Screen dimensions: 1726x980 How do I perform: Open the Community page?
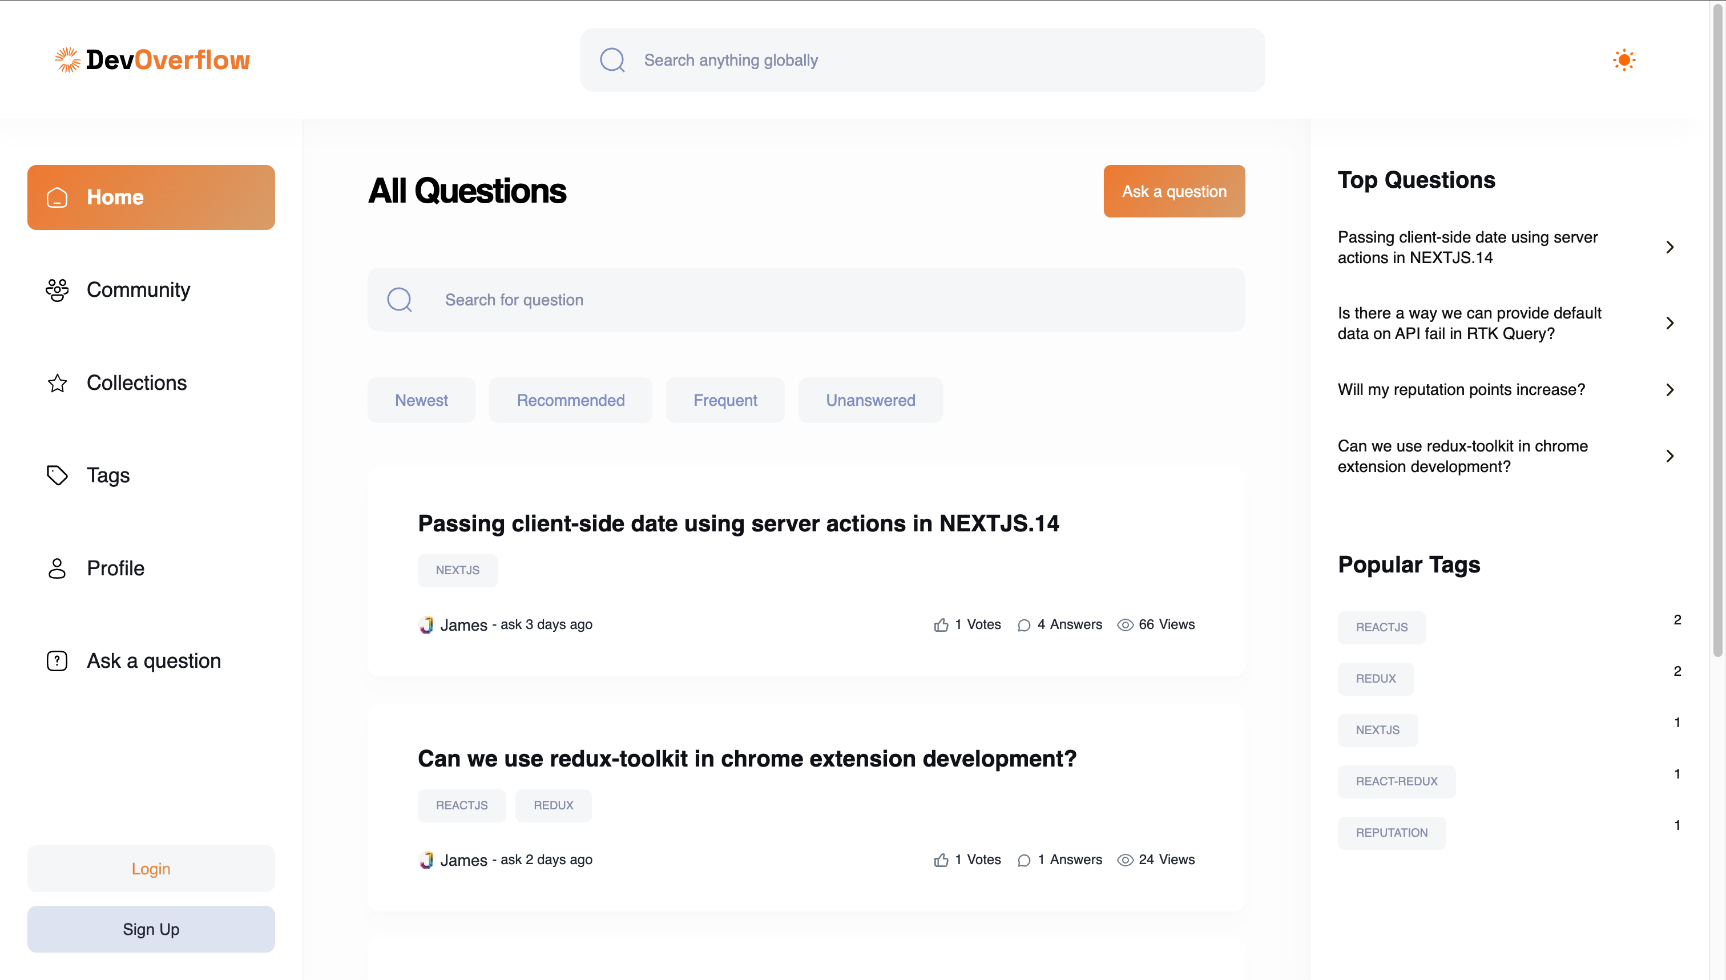(x=151, y=290)
